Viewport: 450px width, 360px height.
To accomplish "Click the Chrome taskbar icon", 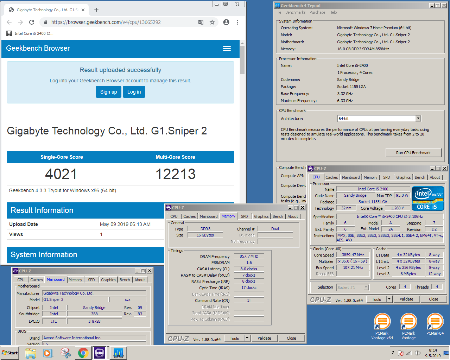I will [x=83, y=353].
